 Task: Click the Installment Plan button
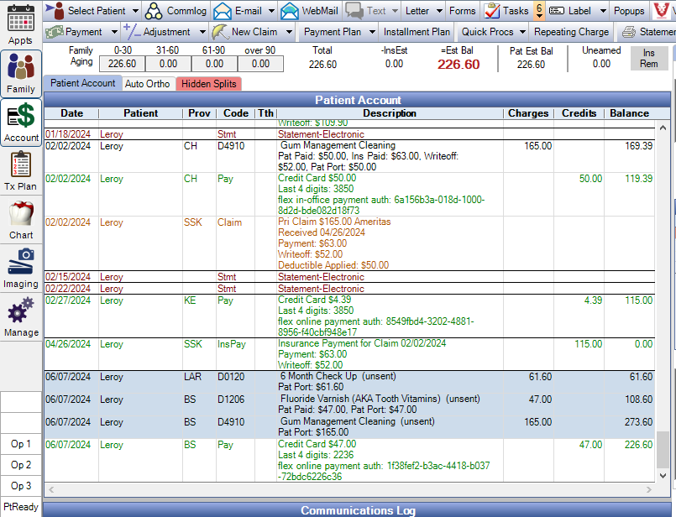click(x=417, y=32)
